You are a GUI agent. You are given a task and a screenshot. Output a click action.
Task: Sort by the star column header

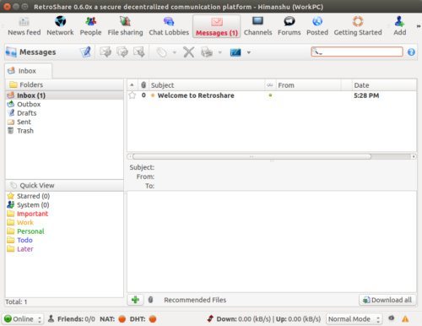[x=132, y=85]
